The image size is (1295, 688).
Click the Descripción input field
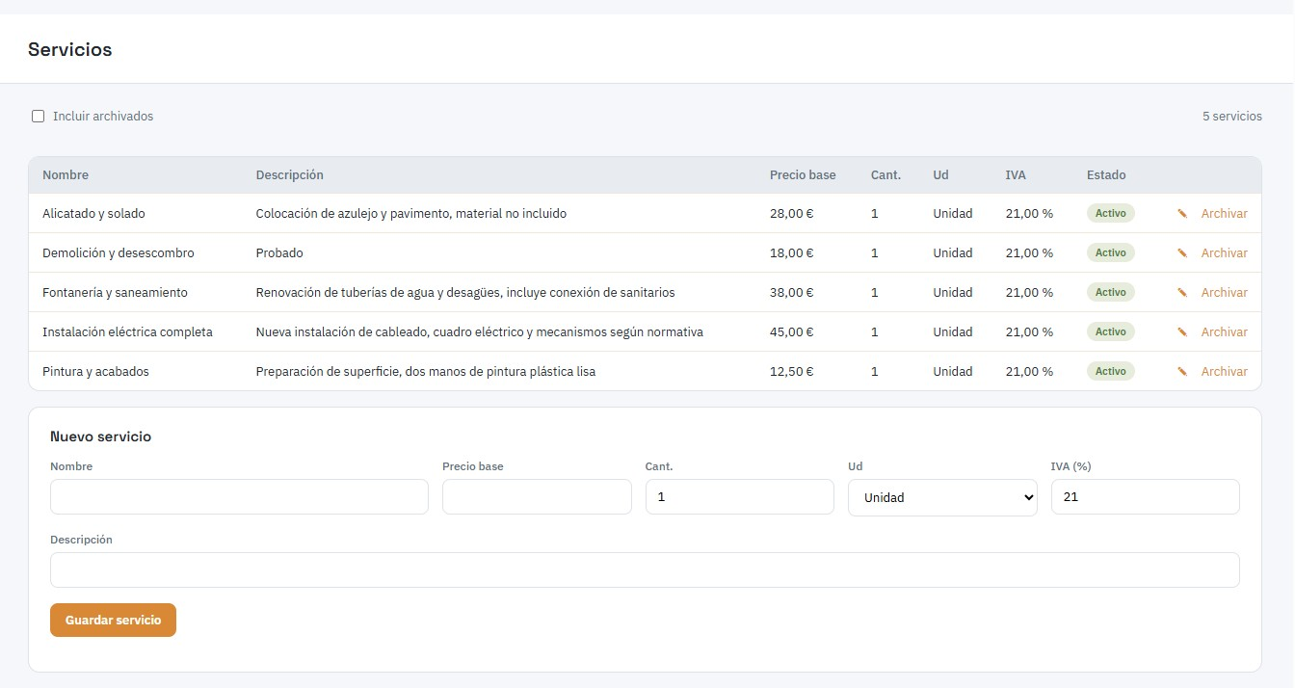click(x=645, y=570)
